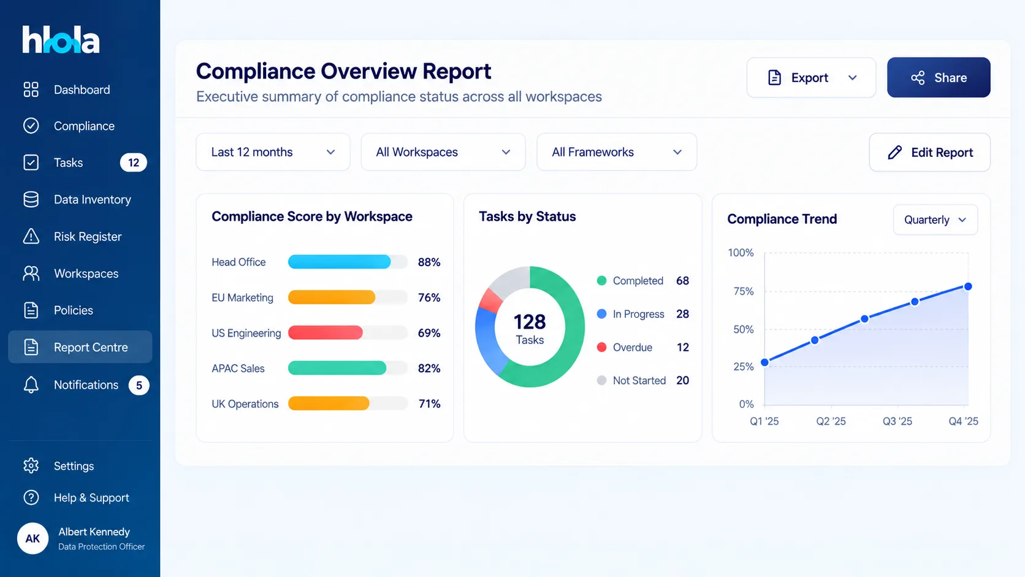The width and height of the screenshot is (1025, 577).
Task: Click the pencil icon on Edit Report
Action: tap(895, 152)
